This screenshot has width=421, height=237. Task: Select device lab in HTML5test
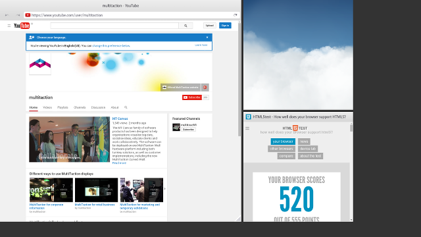tap(308, 149)
